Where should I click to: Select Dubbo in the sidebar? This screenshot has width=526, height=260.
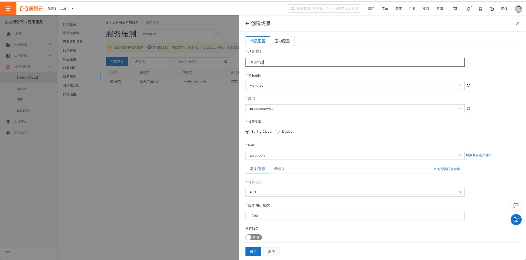coord(22,88)
